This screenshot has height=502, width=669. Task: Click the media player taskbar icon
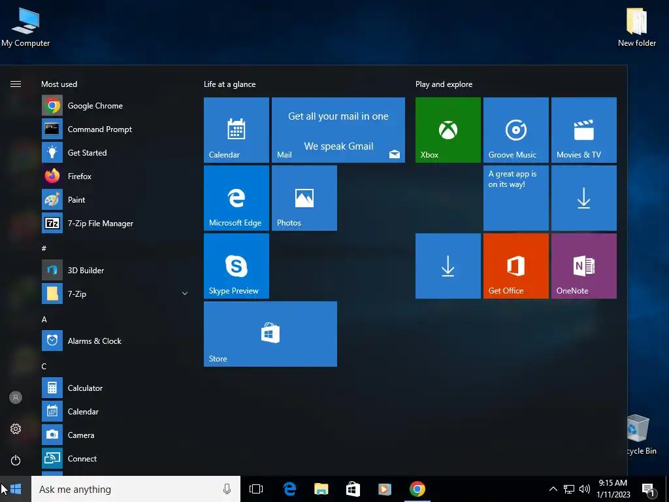(x=385, y=489)
